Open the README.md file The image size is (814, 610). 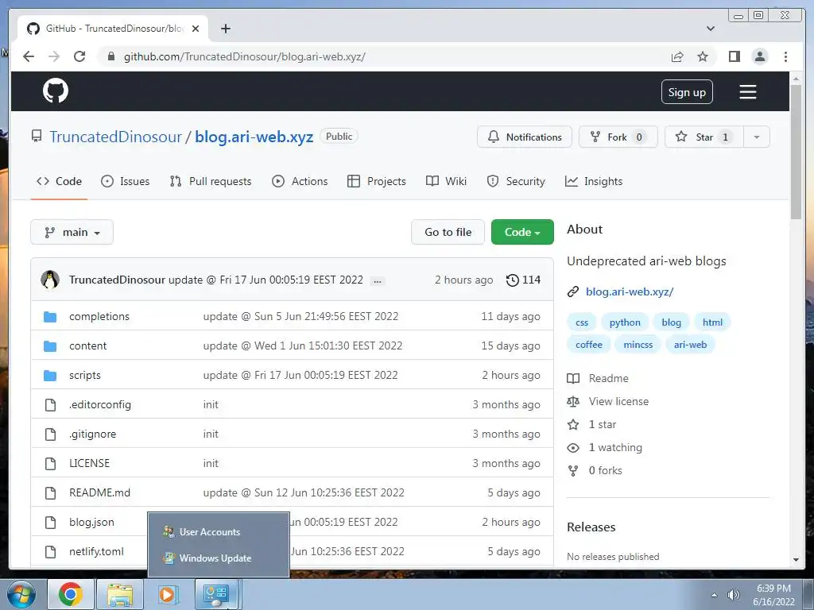(99, 492)
